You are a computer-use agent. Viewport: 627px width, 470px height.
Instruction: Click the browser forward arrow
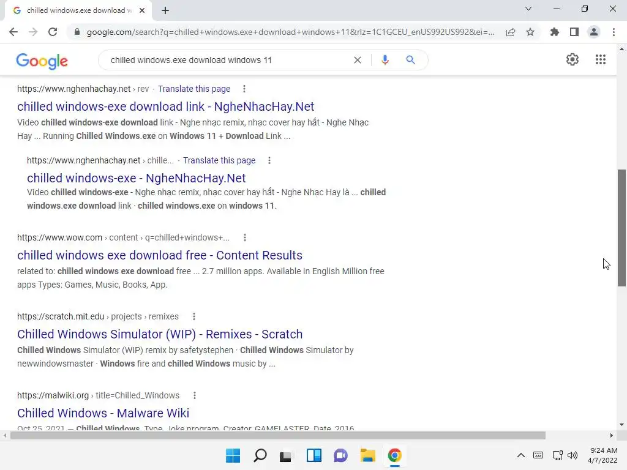point(33,32)
